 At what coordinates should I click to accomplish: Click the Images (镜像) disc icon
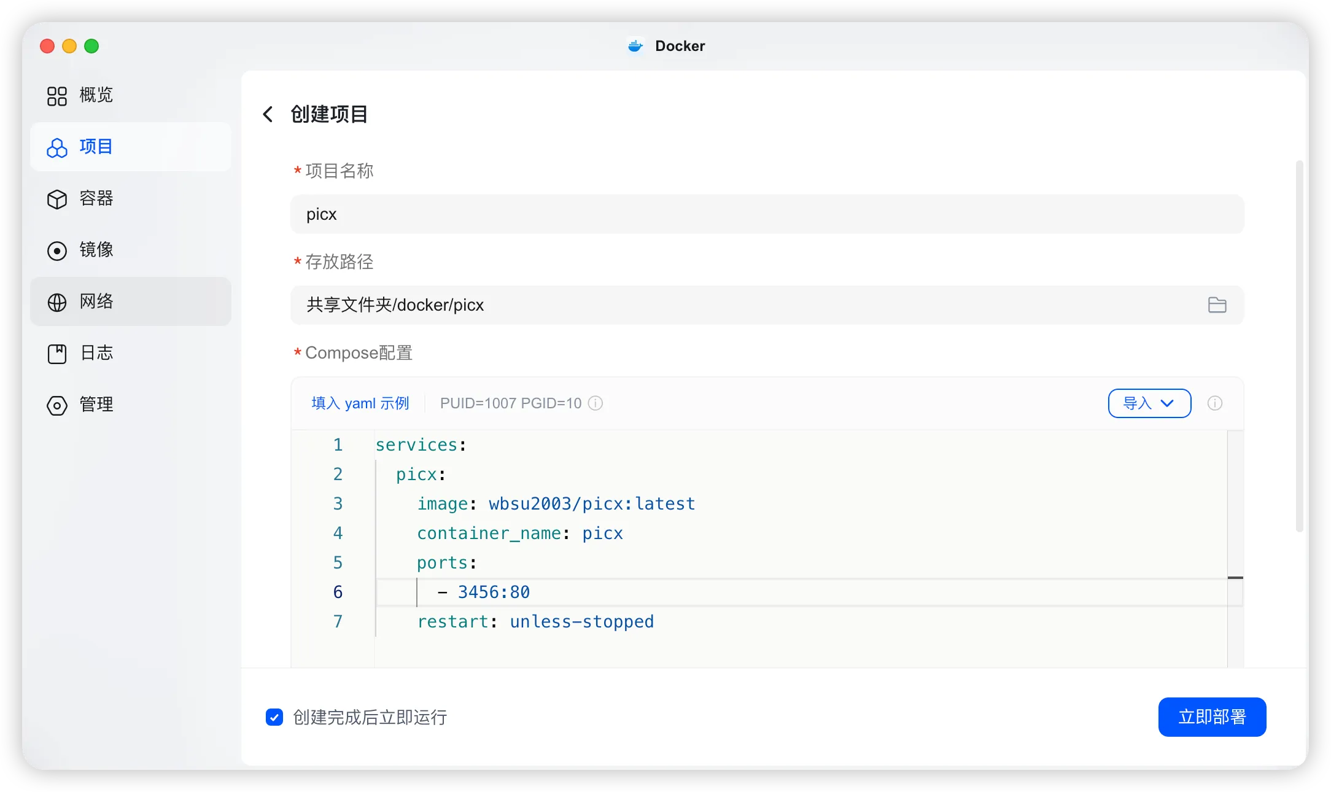pos(57,250)
